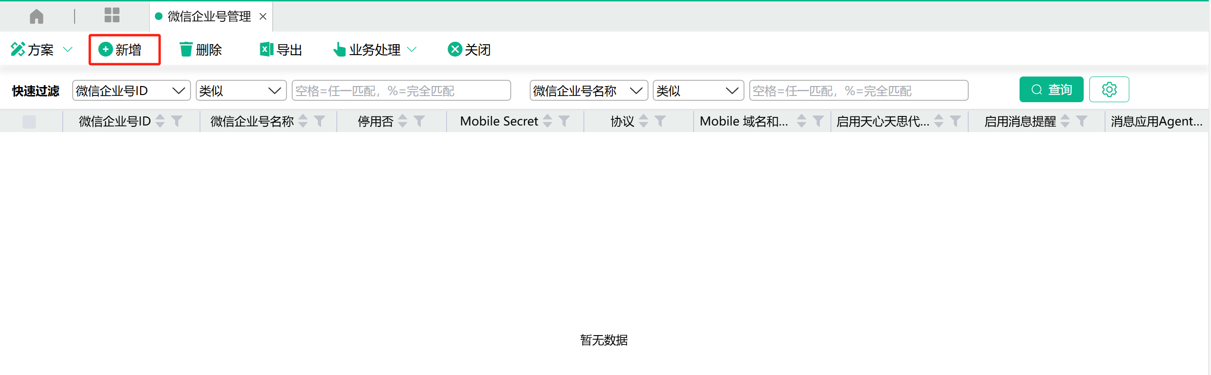Click the home icon in tab bar
The width and height of the screenshot is (1211, 375).
[x=36, y=17]
